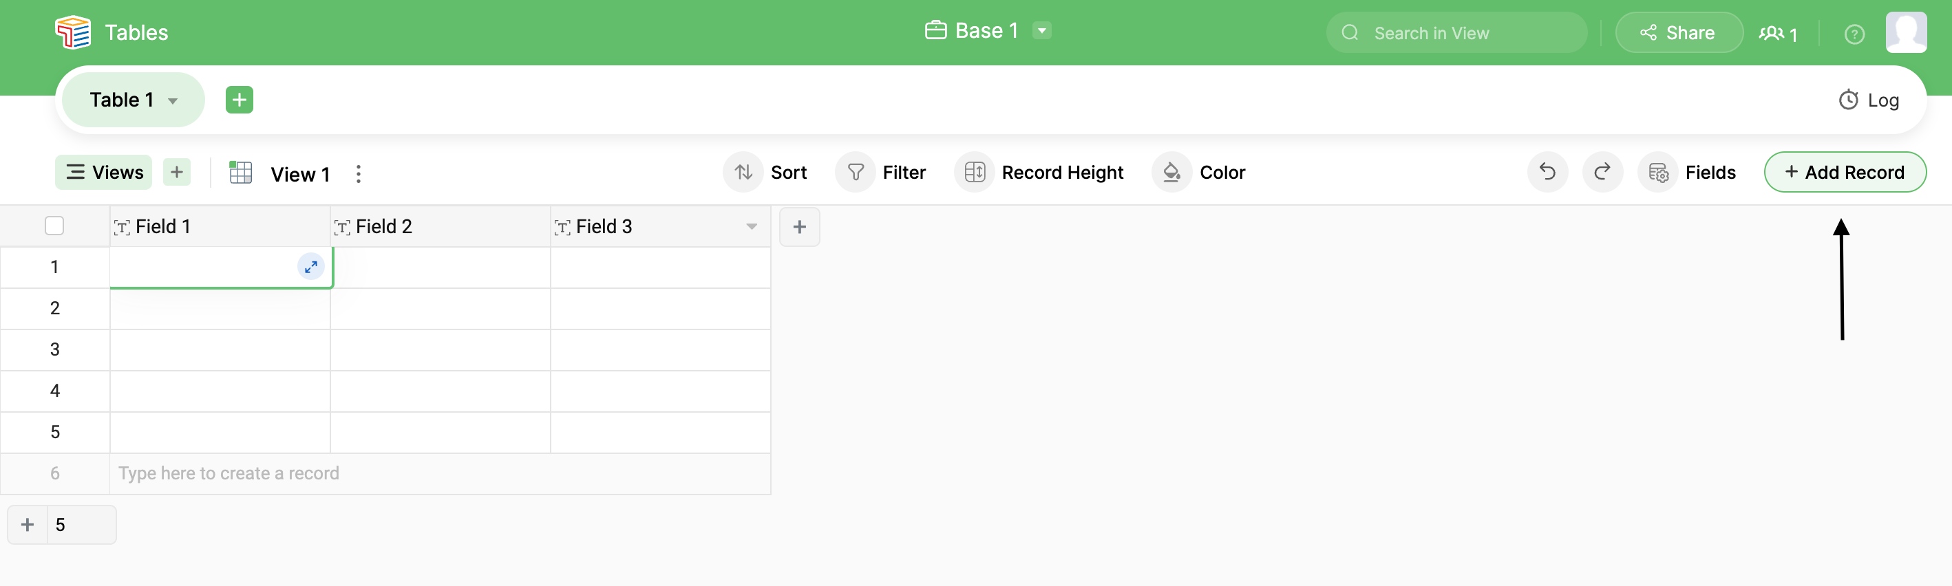Click the add field plus column button

tap(798, 227)
